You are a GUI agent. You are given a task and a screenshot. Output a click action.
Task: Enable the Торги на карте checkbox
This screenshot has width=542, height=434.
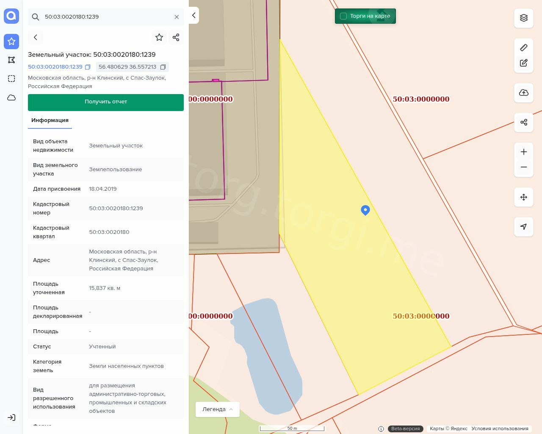(343, 16)
